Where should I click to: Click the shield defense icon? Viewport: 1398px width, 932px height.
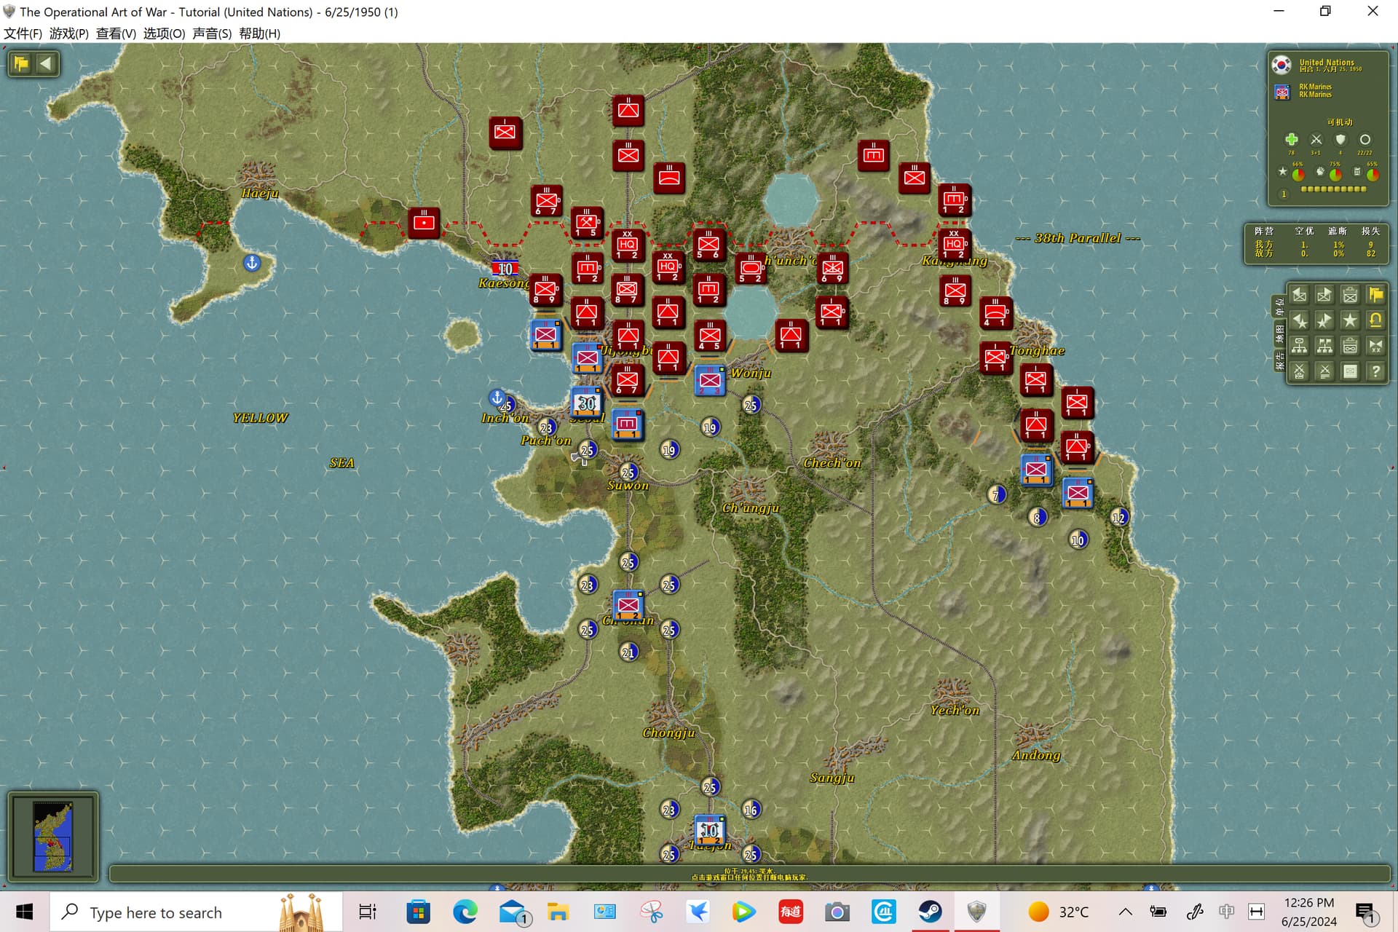[1340, 139]
